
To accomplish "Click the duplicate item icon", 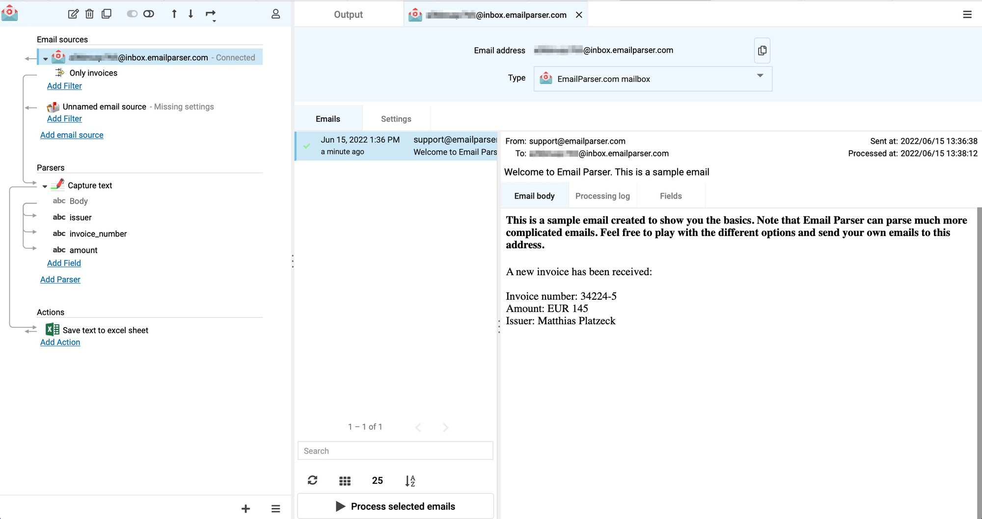I will tap(106, 14).
